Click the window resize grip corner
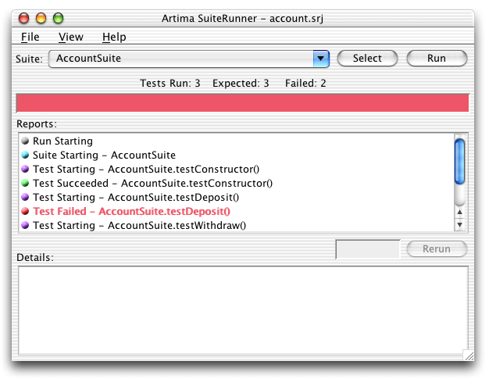 [x=469, y=356]
